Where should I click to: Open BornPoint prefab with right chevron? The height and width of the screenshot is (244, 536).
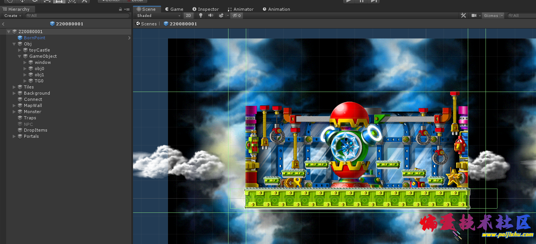pyautogui.click(x=129, y=38)
